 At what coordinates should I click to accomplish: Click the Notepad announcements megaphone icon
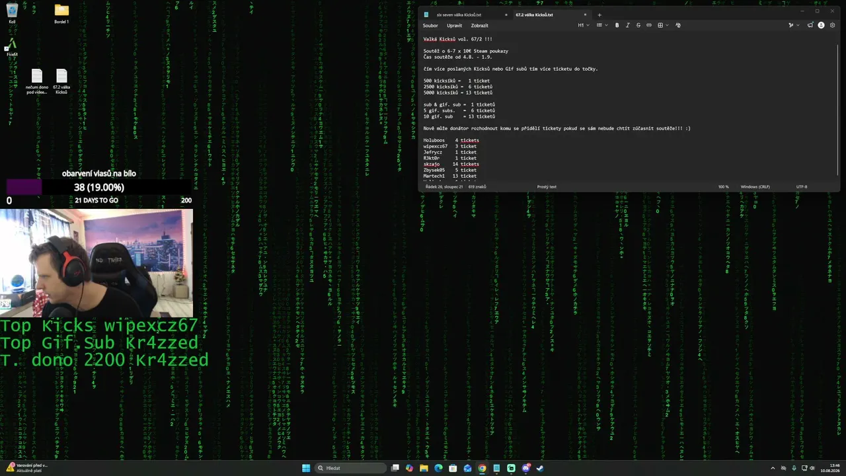click(x=810, y=25)
